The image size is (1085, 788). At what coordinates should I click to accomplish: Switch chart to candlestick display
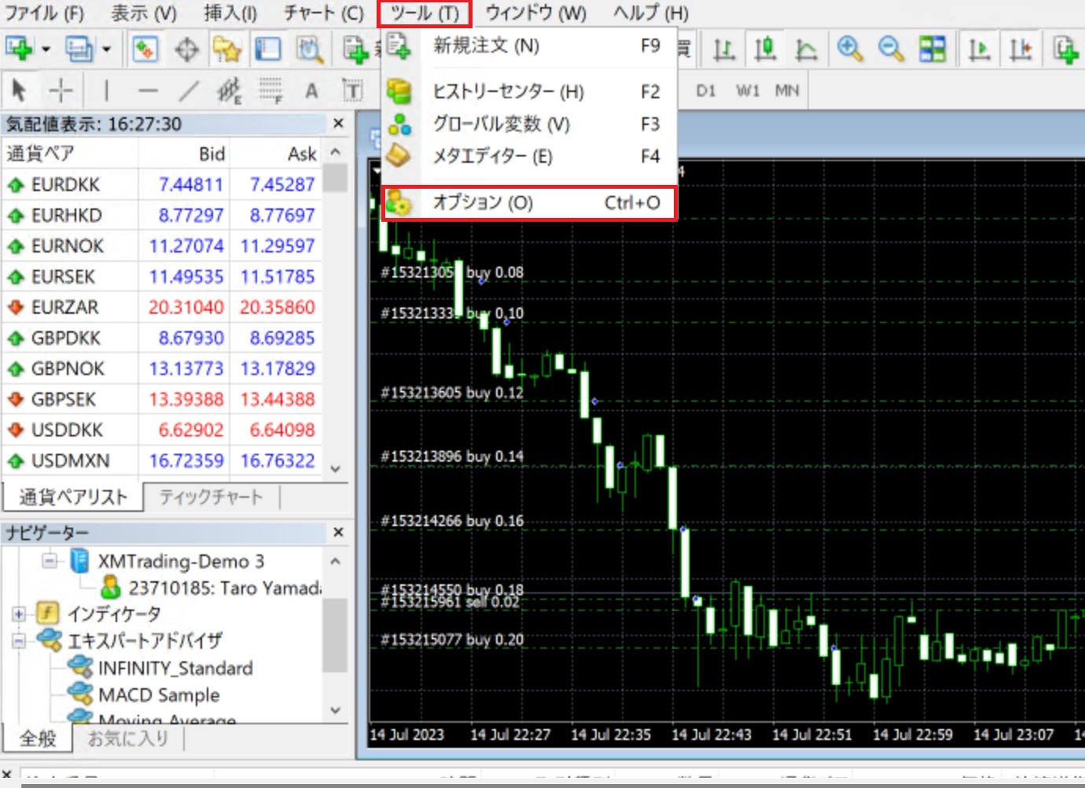(x=765, y=50)
